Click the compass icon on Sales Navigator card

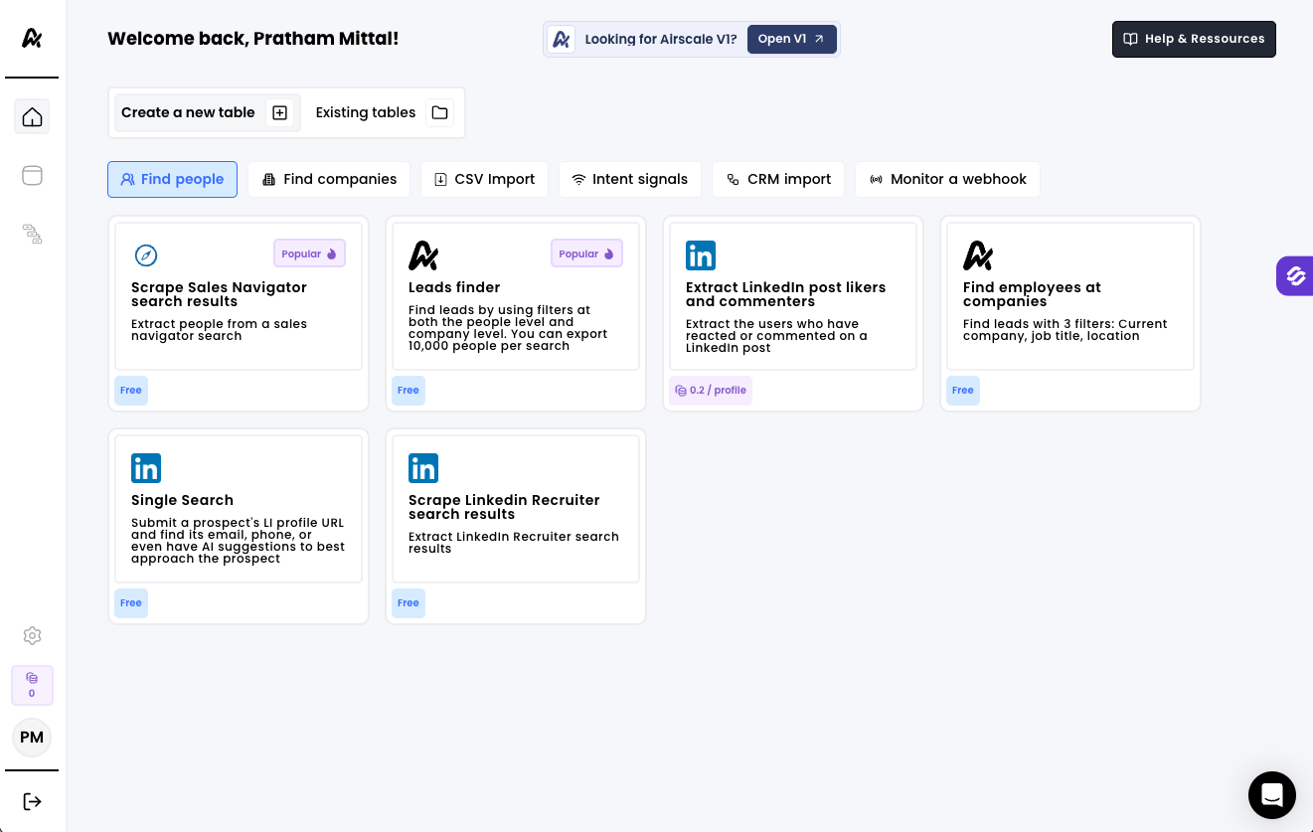pyautogui.click(x=146, y=255)
